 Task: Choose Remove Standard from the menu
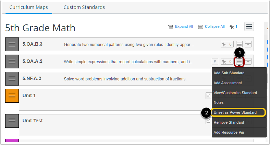(x=229, y=122)
